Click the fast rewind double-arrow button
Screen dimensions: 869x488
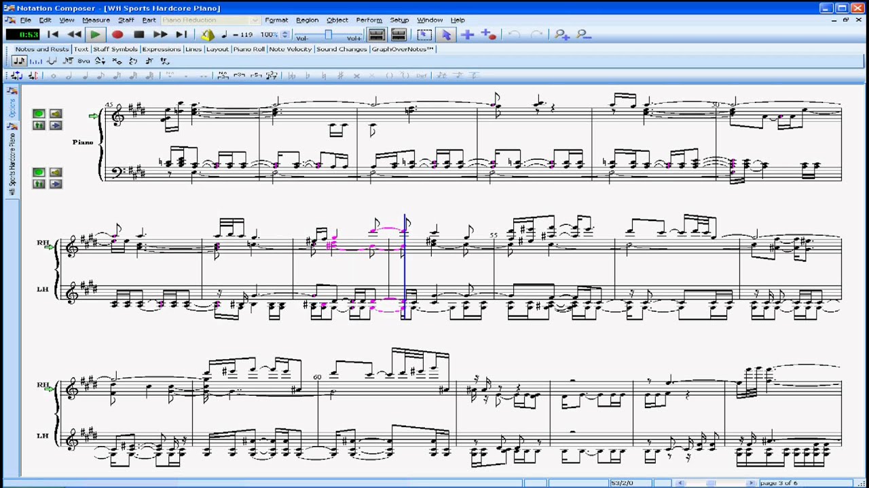[x=74, y=35]
